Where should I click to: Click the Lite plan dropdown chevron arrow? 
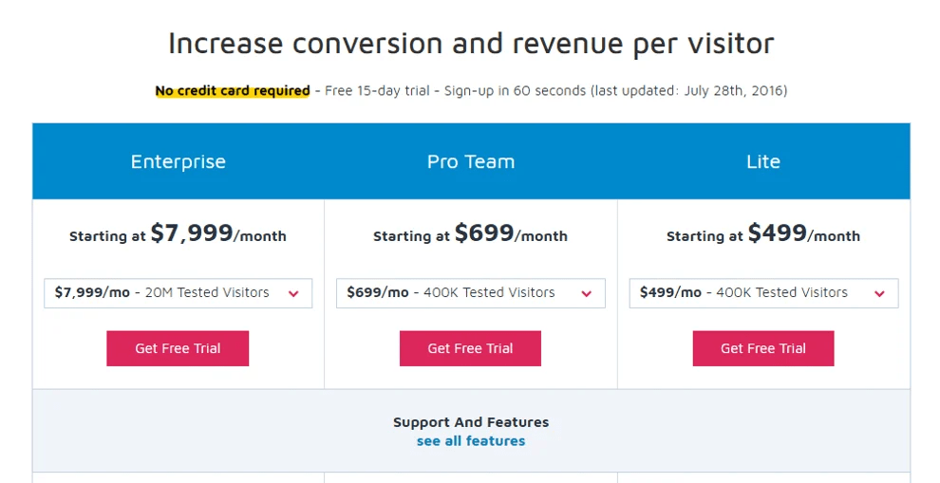point(879,293)
